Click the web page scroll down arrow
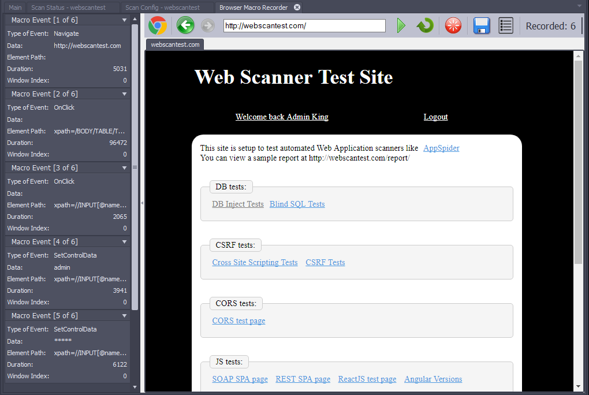 pos(578,386)
